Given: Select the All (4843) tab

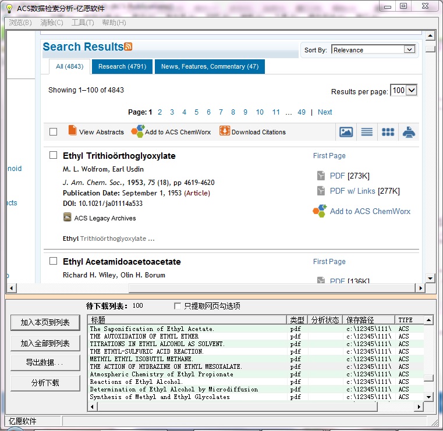Looking at the screenshot, I should coord(69,67).
